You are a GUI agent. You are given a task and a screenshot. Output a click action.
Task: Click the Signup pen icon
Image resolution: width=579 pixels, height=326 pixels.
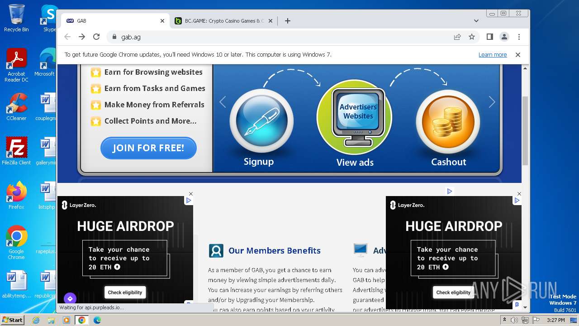tap(262, 121)
